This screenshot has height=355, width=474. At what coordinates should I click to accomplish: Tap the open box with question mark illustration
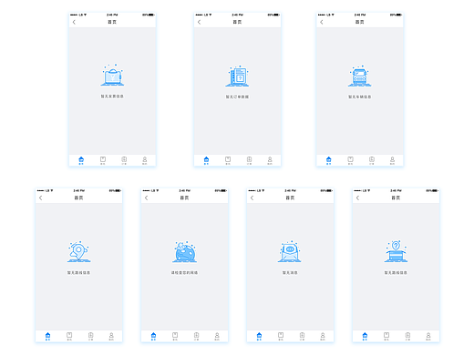(396, 251)
